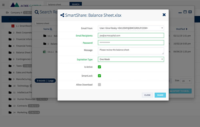Viewport: 200px width, 127px height.
Task: Click the Password field
Action: [x=131, y=42]
